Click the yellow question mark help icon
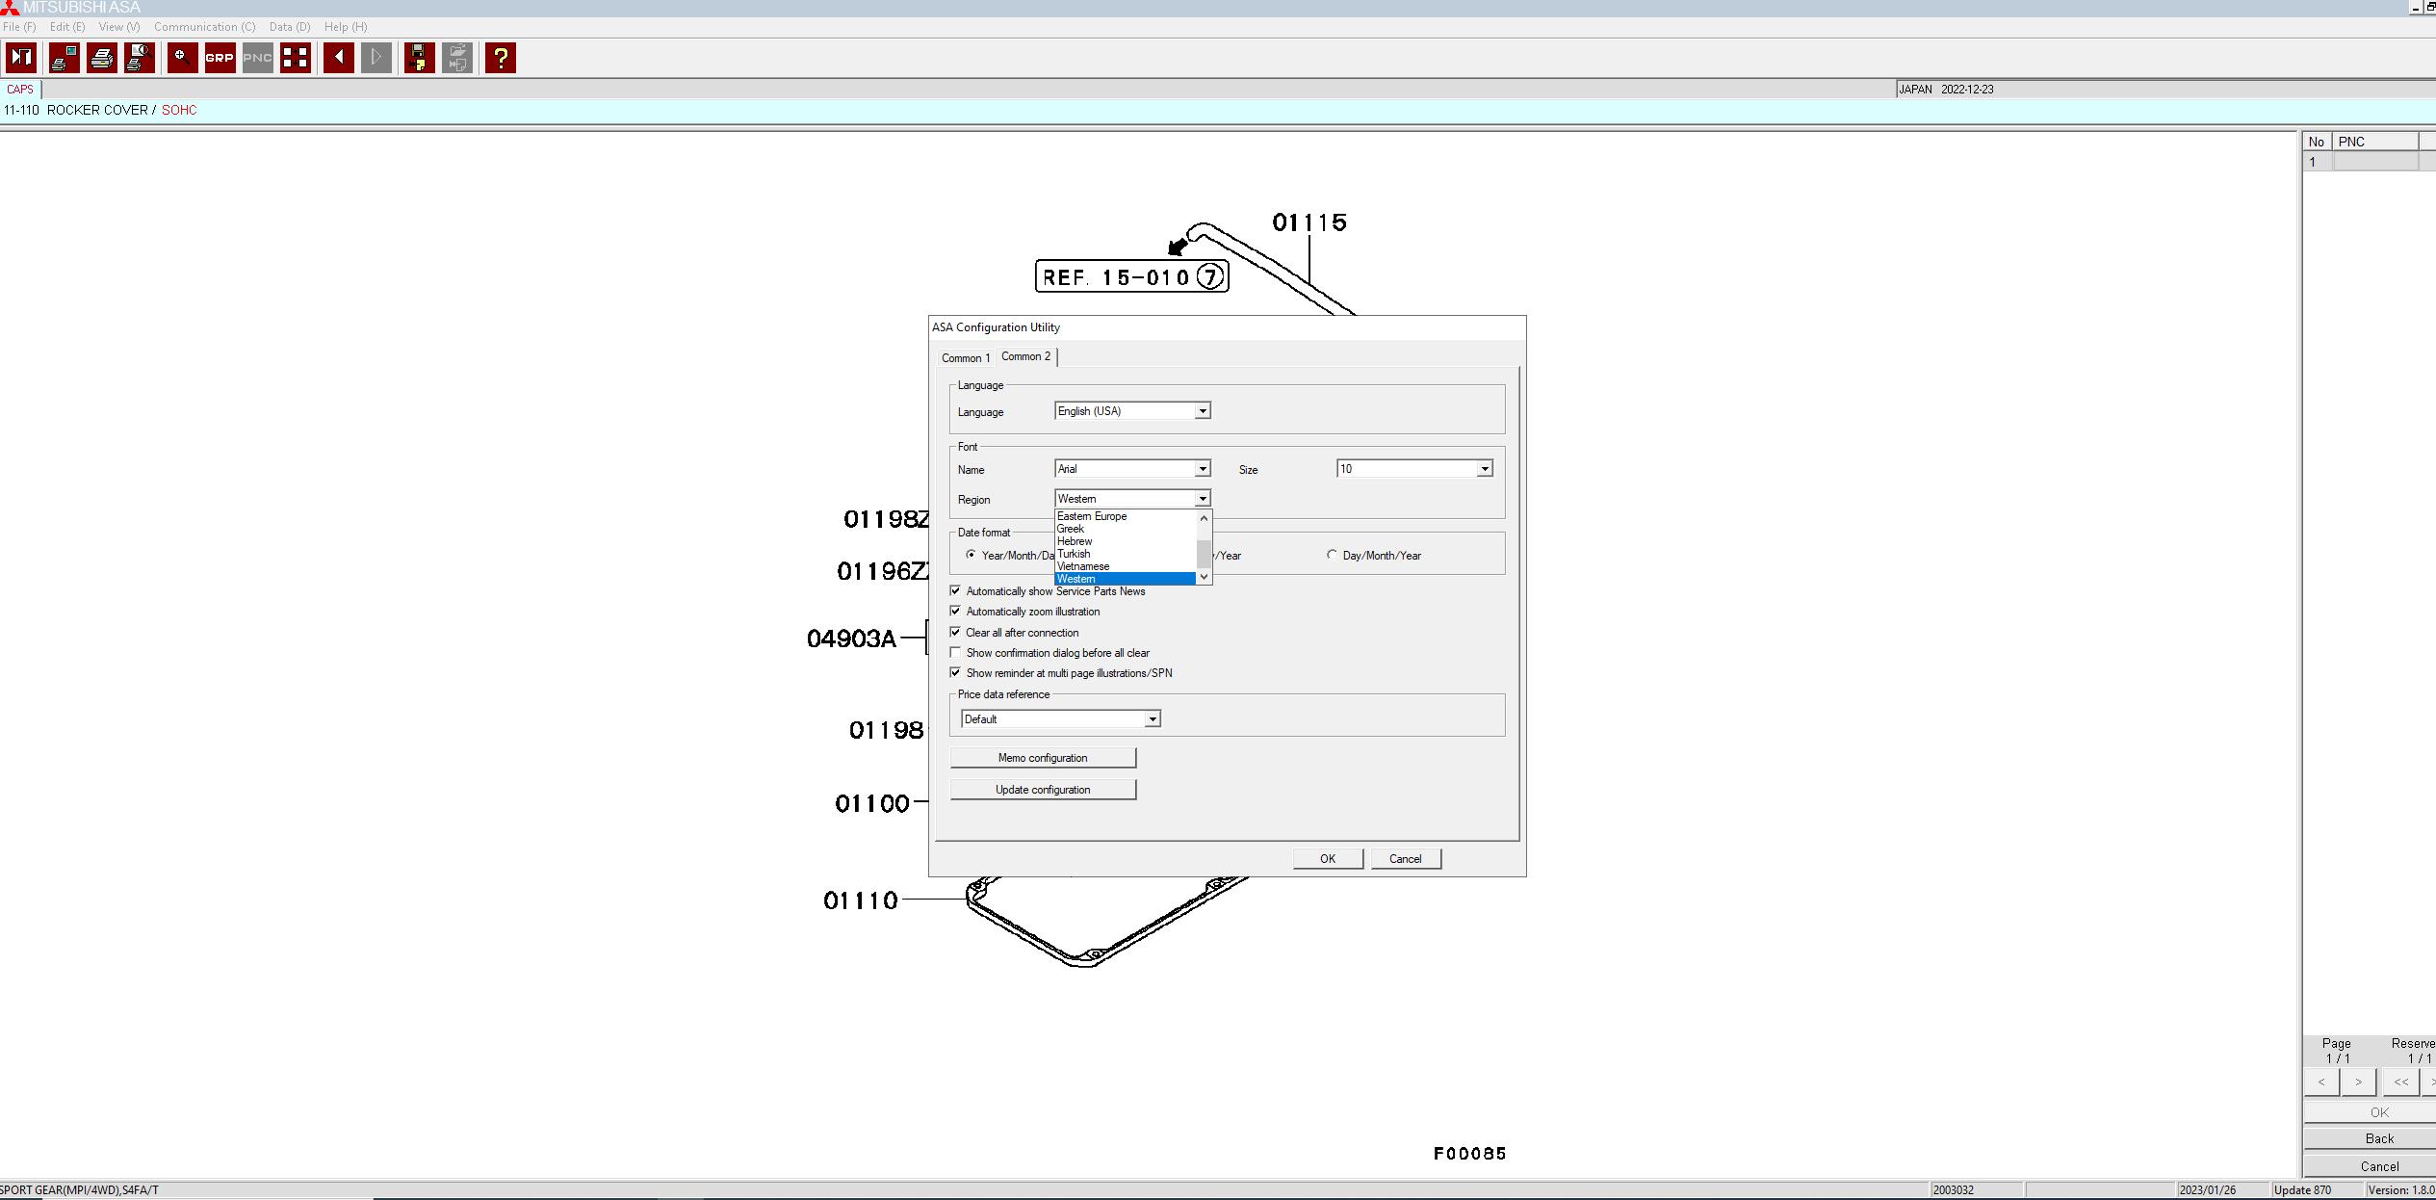This screenshot has width=2436, height=1200. tap(501, 58)
